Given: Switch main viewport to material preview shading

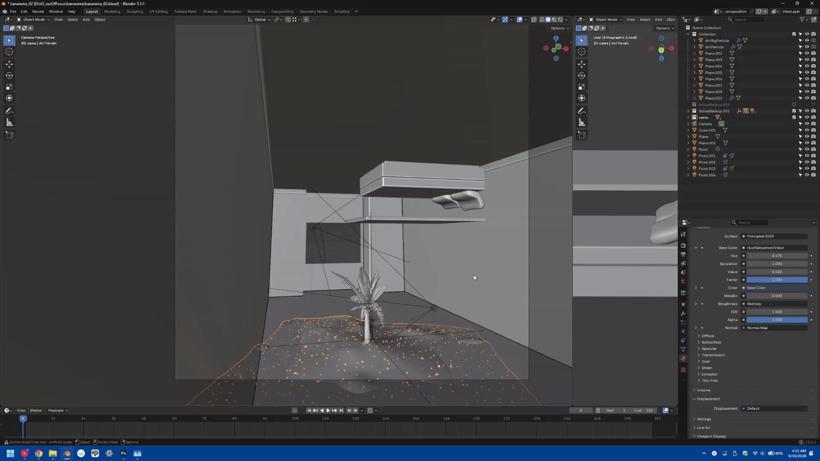Looking at the screenshot, I should (x=554, y=20).
